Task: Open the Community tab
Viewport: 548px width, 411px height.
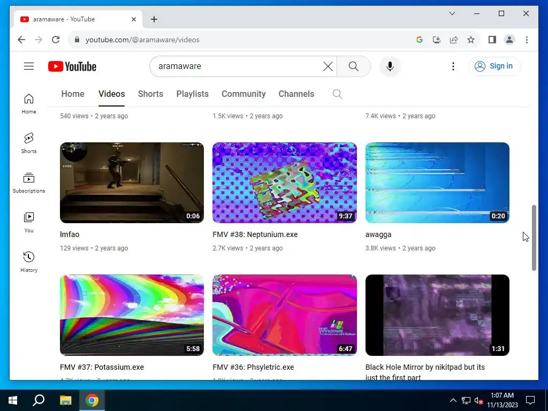Action: (243, 94)
